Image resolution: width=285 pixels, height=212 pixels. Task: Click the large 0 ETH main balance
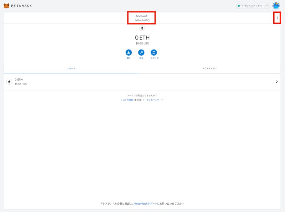click(x=142, y=38)
